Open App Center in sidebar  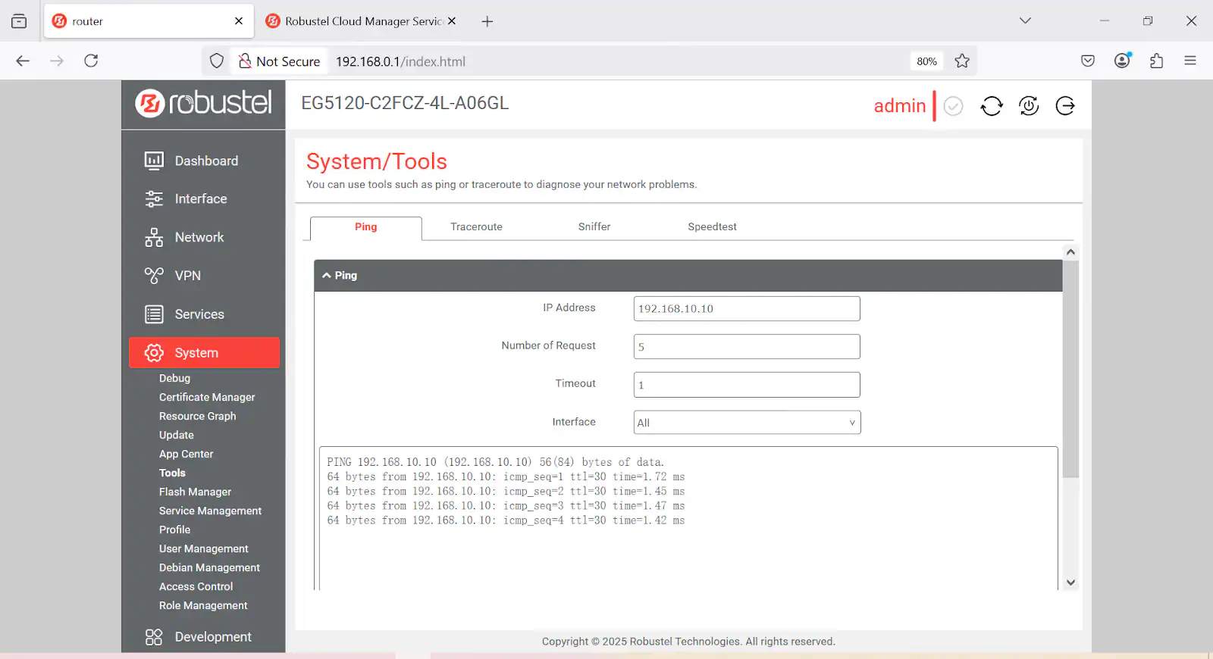tap(186, 454)
